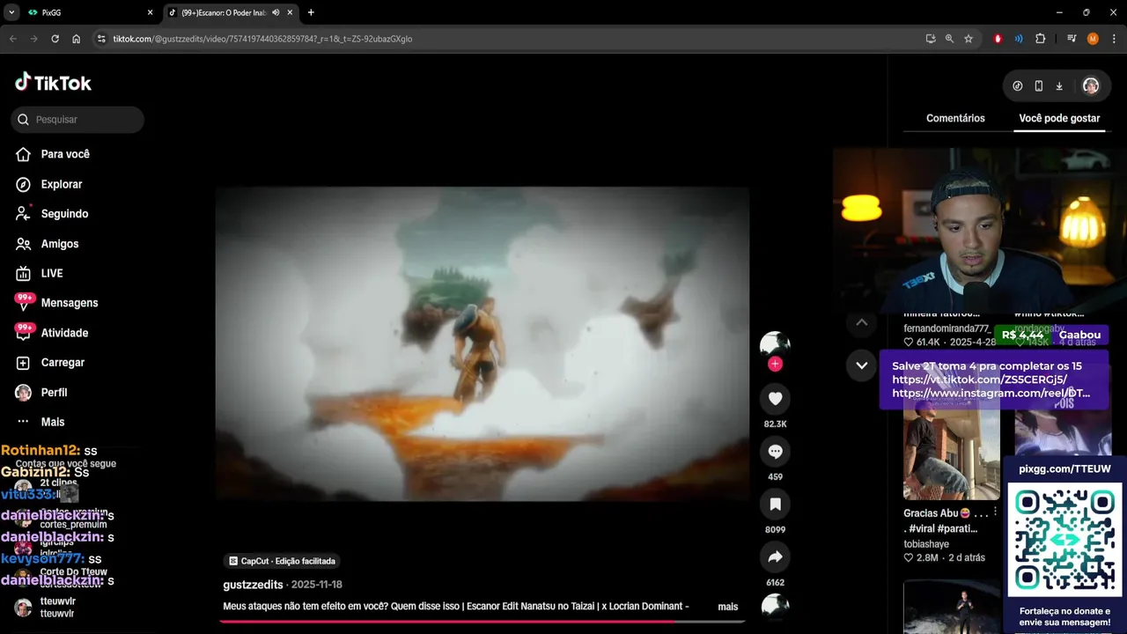Open tobiashaye creator link
The image size is (1127, 634).
[926, 544]
